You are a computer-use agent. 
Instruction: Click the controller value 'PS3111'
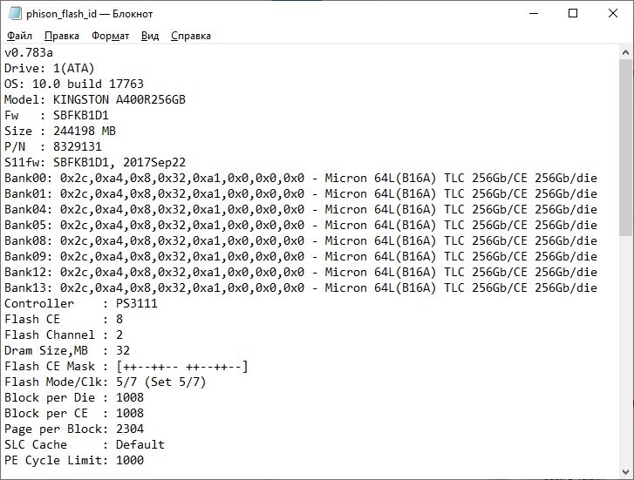click(137, 303)
